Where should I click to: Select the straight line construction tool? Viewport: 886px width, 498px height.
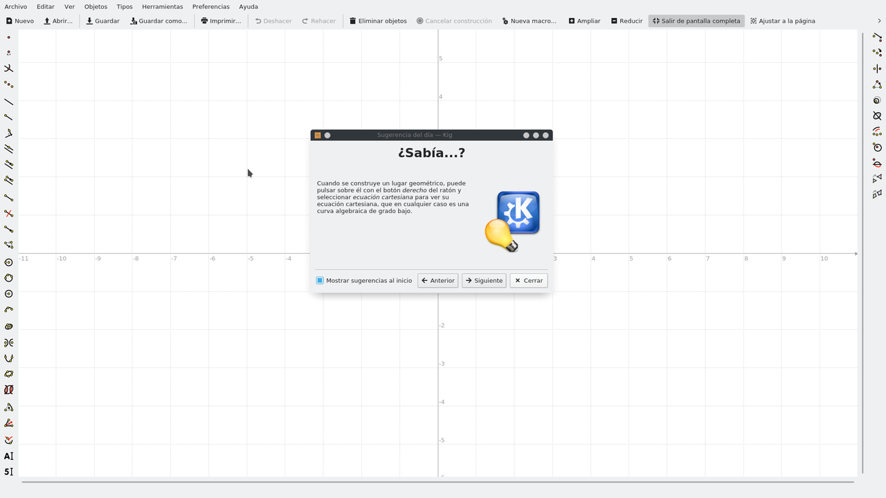click(x=8, y=102)
